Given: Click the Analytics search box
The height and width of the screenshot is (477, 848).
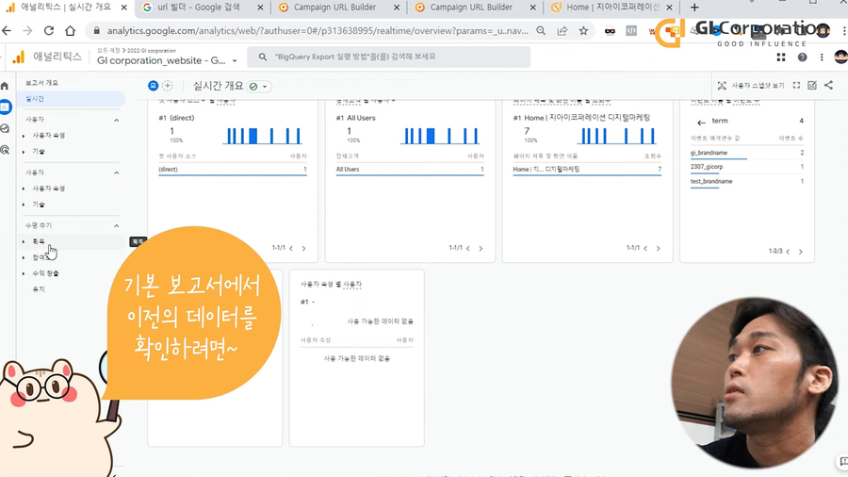Looking at the screenshot, I should tap(388, 57).
